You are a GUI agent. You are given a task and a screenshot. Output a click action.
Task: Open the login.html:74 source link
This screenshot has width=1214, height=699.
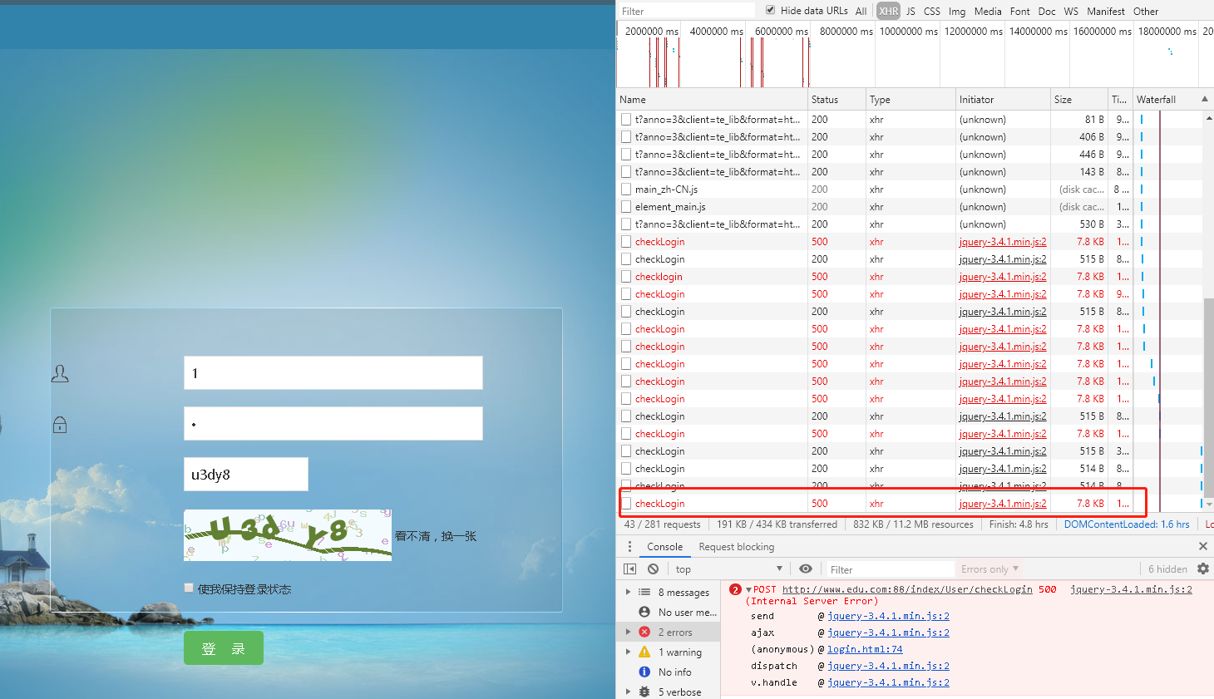tap(865, 649)
